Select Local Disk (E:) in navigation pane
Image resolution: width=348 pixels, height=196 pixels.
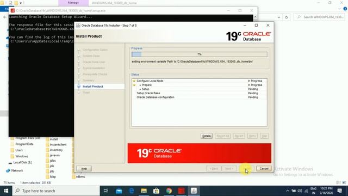point(23,162)
